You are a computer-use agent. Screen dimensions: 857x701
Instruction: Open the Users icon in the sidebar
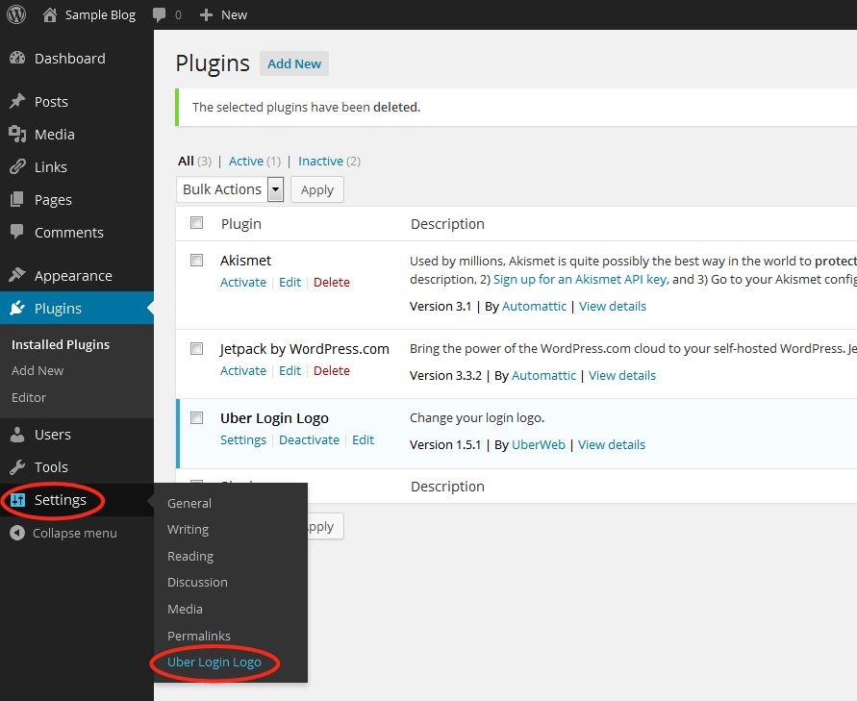(18, 434)
